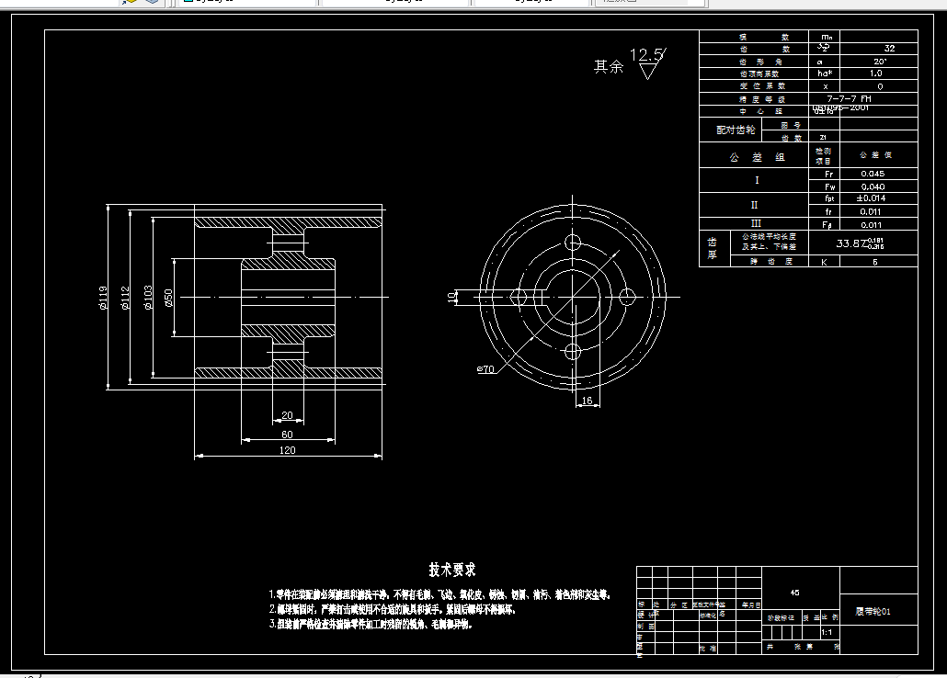Image resolution: width=947 pixels, height=678 pixels.
Task: Click the tooth count value 32
Action: point(889,49)
